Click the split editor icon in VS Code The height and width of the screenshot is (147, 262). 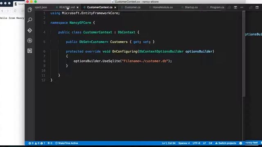pos(235,7)
